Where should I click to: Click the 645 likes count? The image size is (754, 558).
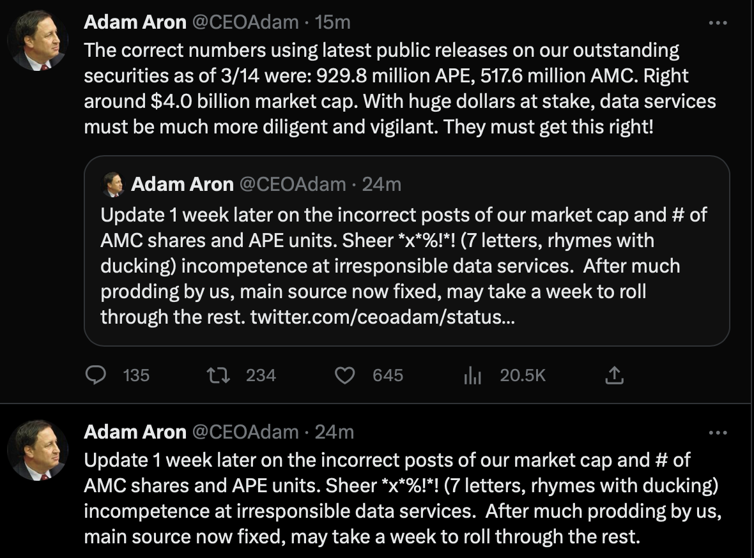pyautogui.click(x=388, y=375)
